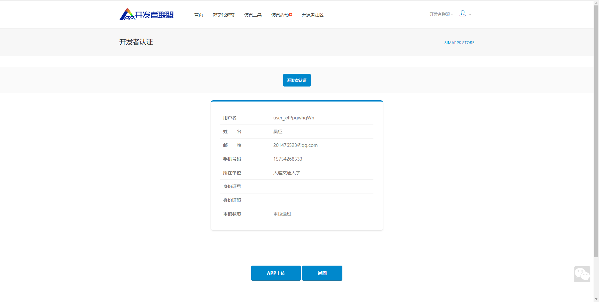Expand the caret beside the user icon
Viewport: 599px width, 302px height.
click(470, 14)
